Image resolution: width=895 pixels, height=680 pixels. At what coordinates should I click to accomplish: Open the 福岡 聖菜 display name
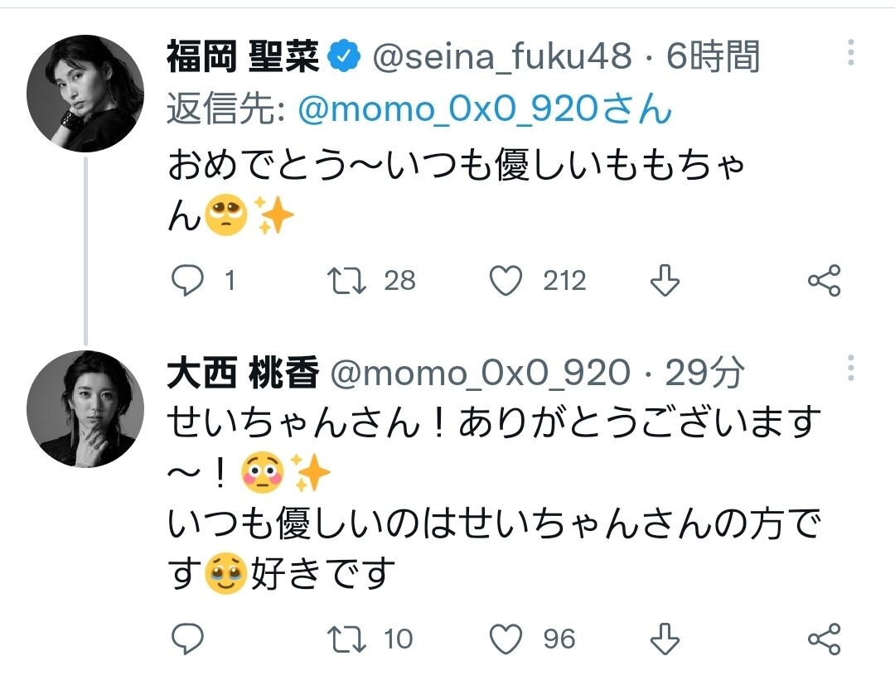point(243,57)
